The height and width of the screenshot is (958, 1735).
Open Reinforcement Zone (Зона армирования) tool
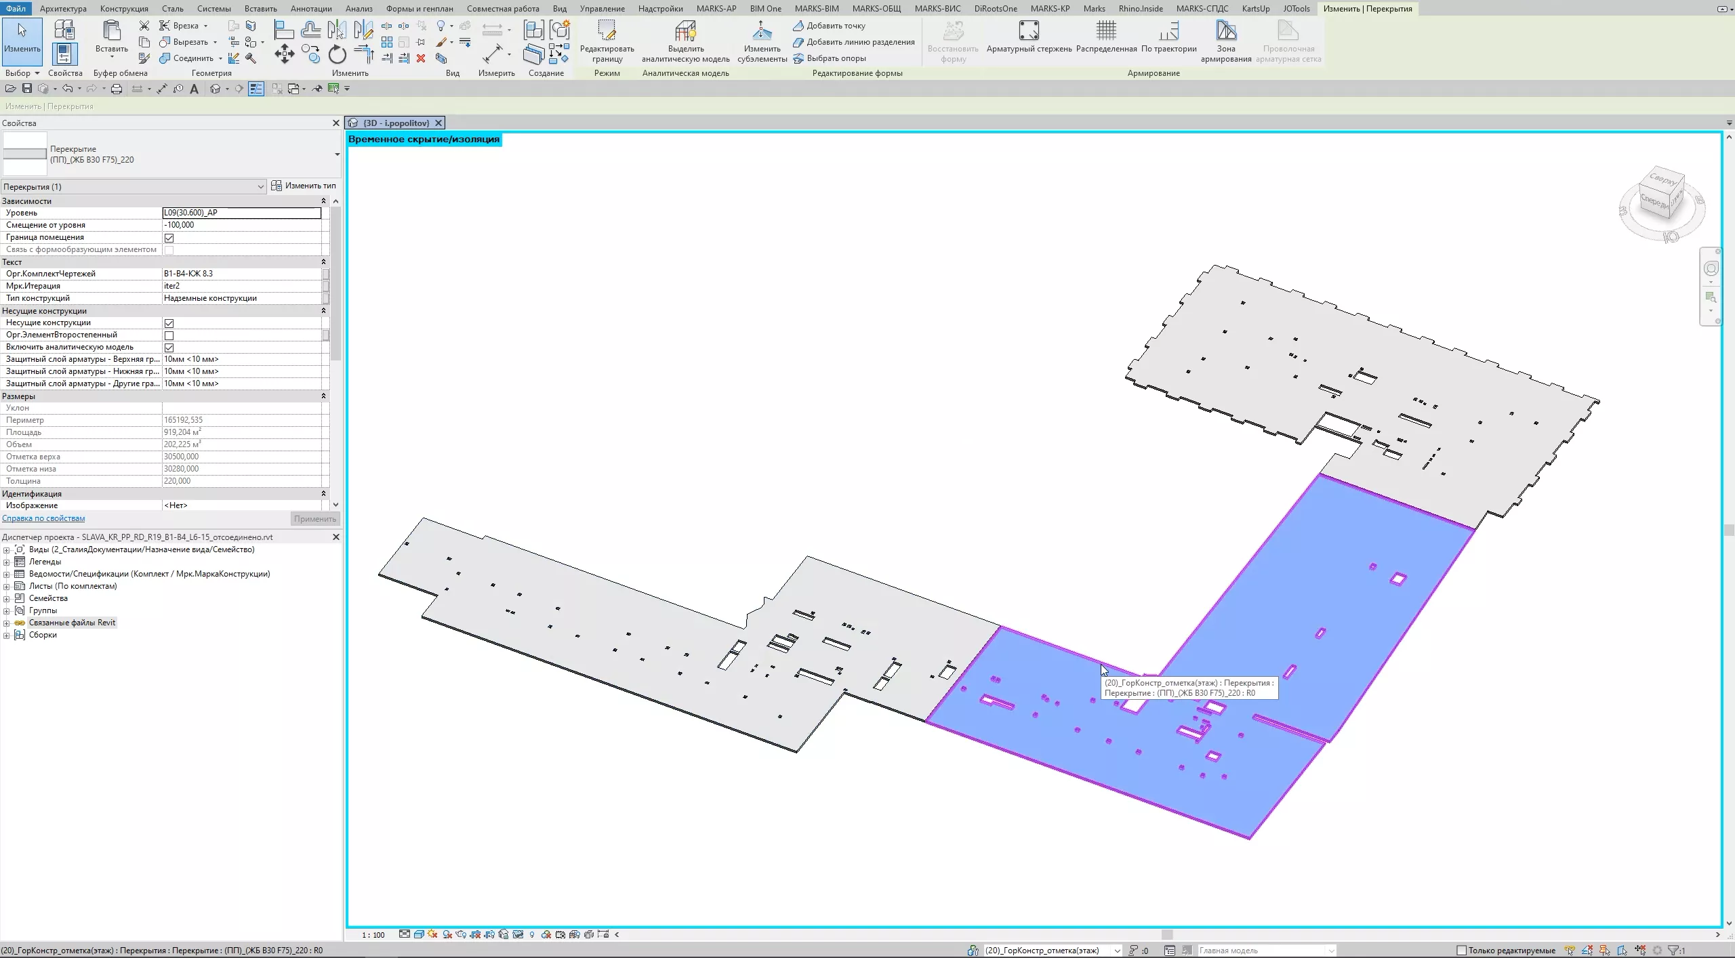(x=1225, y=32)
